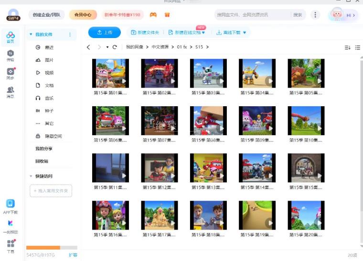Viewport: 363px width, 261px height.
Task: Select 视频 (Videos) category
Action: coord(49,73)
